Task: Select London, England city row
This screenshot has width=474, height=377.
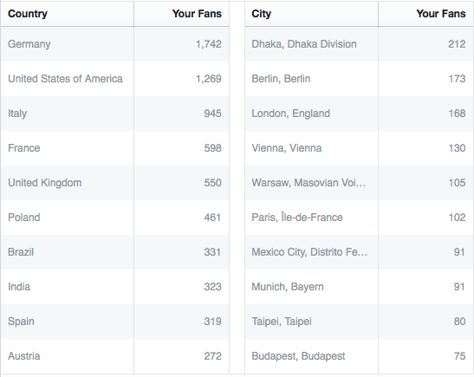Action: [359, 114]
